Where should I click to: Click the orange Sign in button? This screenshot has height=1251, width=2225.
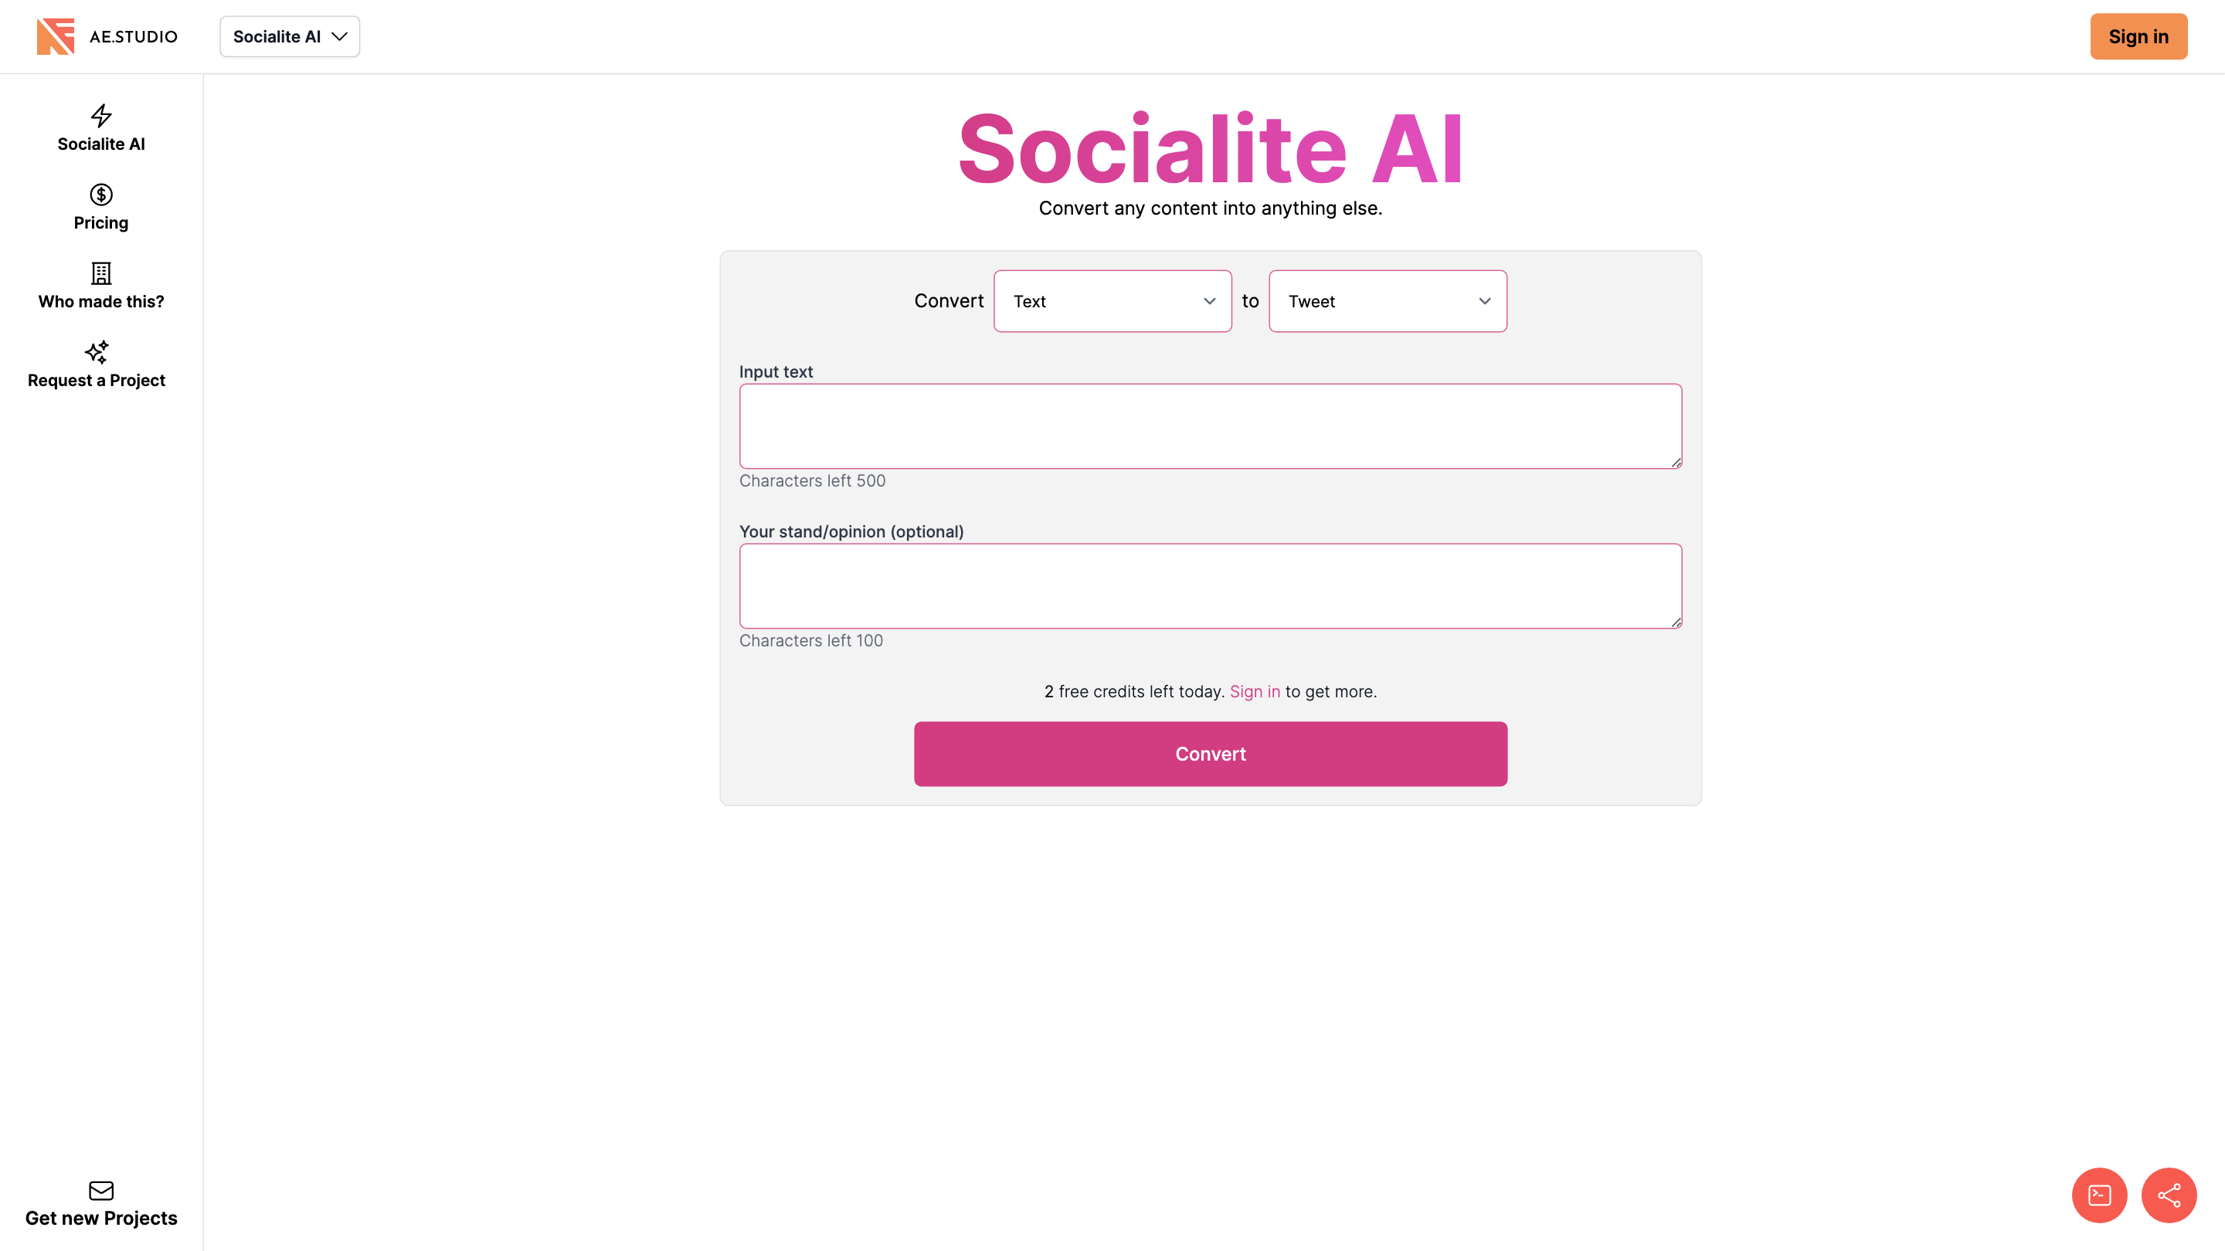[x=2138, y=36]
